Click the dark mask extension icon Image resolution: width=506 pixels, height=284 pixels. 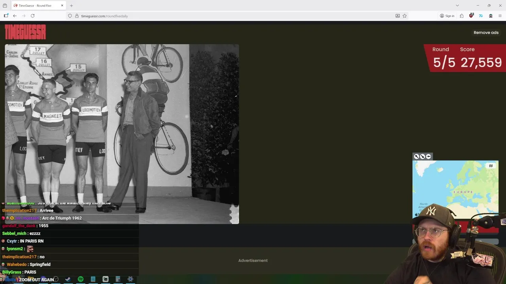tap(491, 16)
